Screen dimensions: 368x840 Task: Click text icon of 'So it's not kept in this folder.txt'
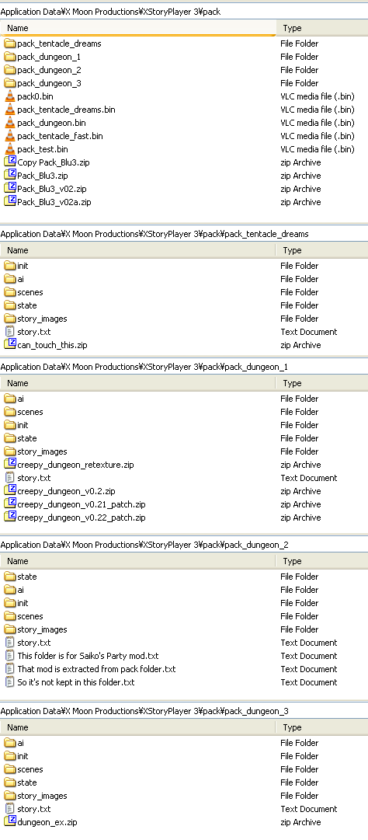[9, 682]
